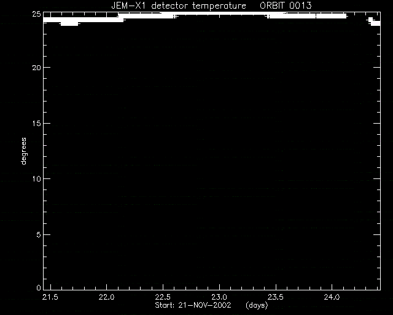Click the y-axis tick label 10
Viewport: 393px width, 315px height.
(x=36, y=179)
